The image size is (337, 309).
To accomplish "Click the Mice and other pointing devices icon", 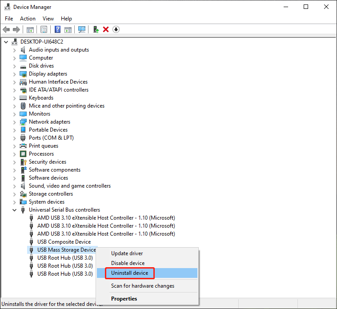I will point(23,106).
